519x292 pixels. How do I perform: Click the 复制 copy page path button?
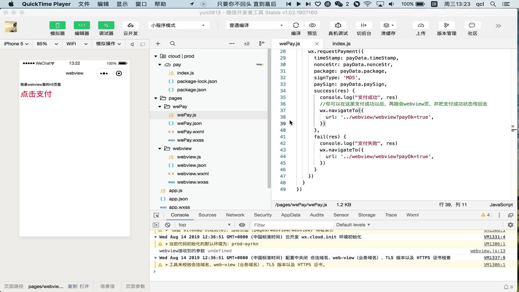tap(72, 286)
